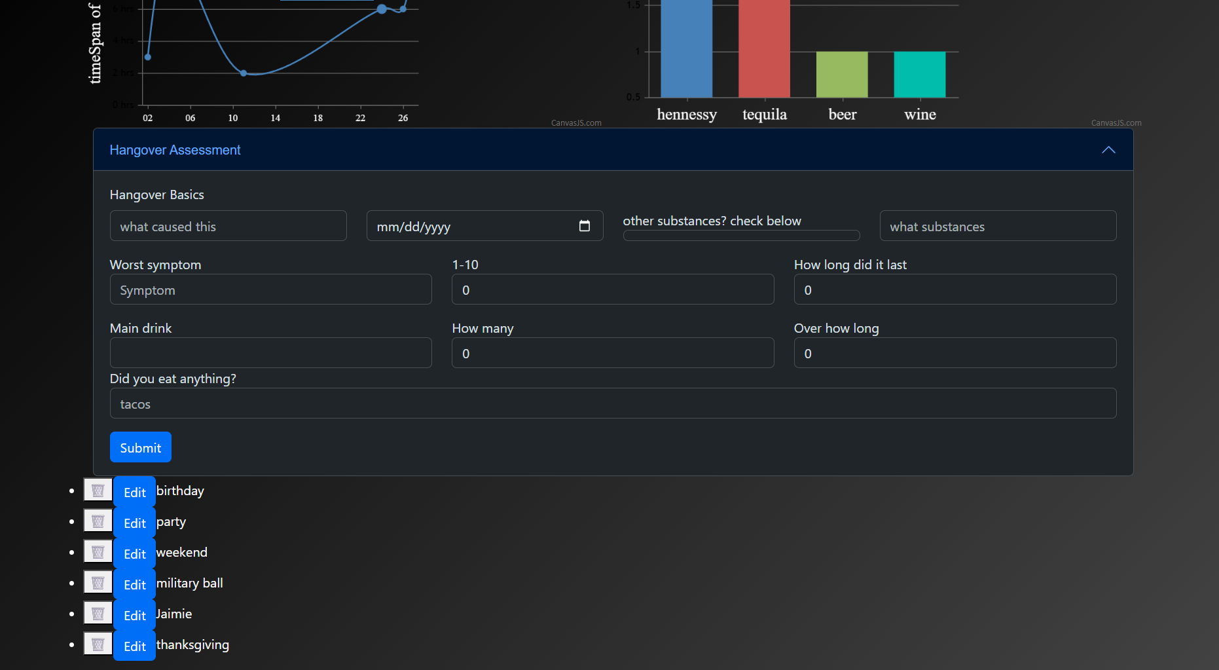This screenshot has width=1219, height=670.
Task: Edit the thanksgiving entry
Action: pos(135,646)
